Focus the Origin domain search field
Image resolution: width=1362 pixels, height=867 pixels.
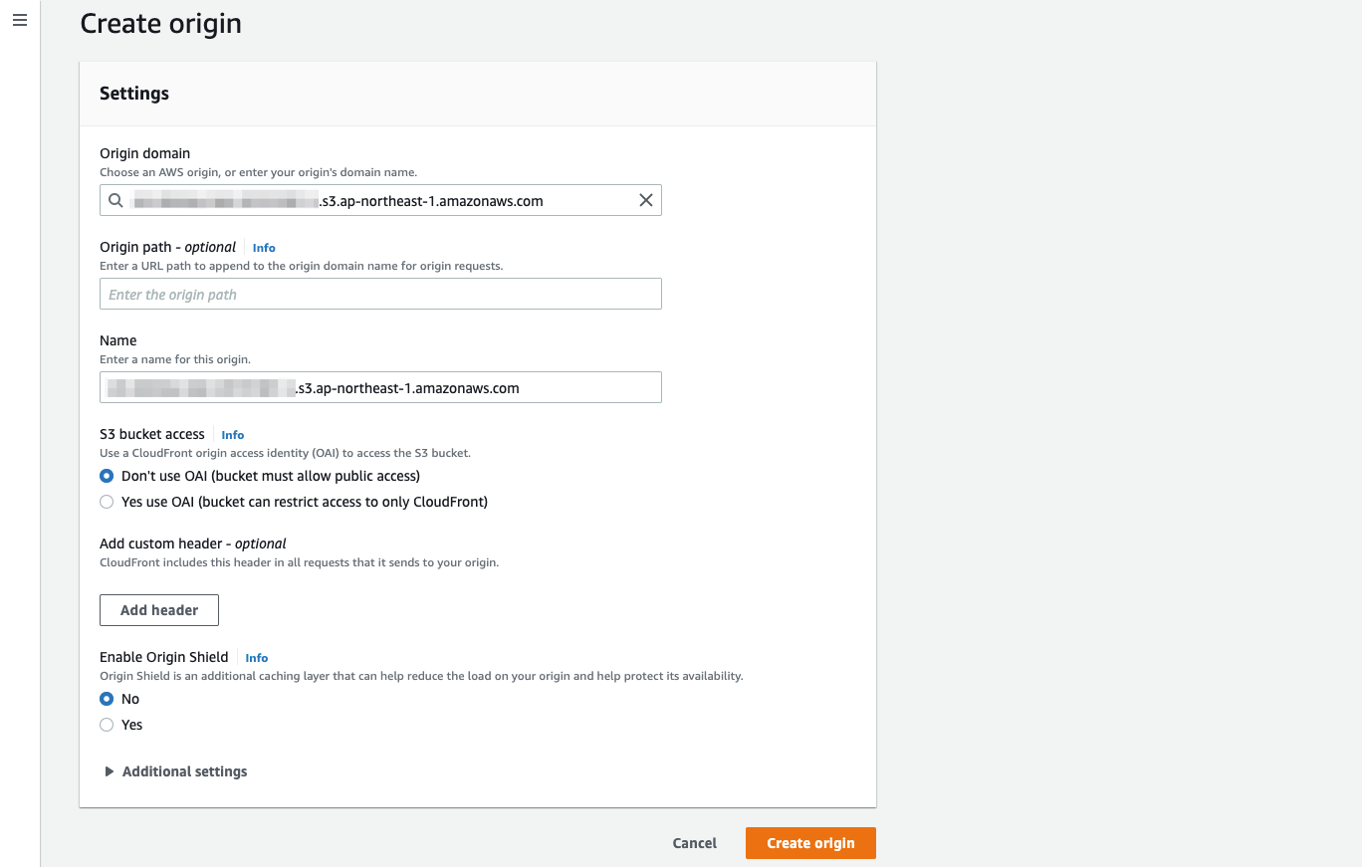(x=380, y=200)
